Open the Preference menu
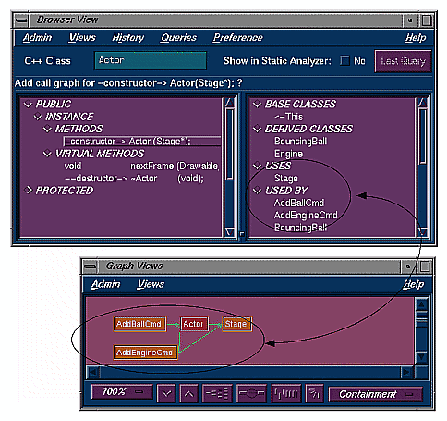Screen dimensions: 447x421 237,38
